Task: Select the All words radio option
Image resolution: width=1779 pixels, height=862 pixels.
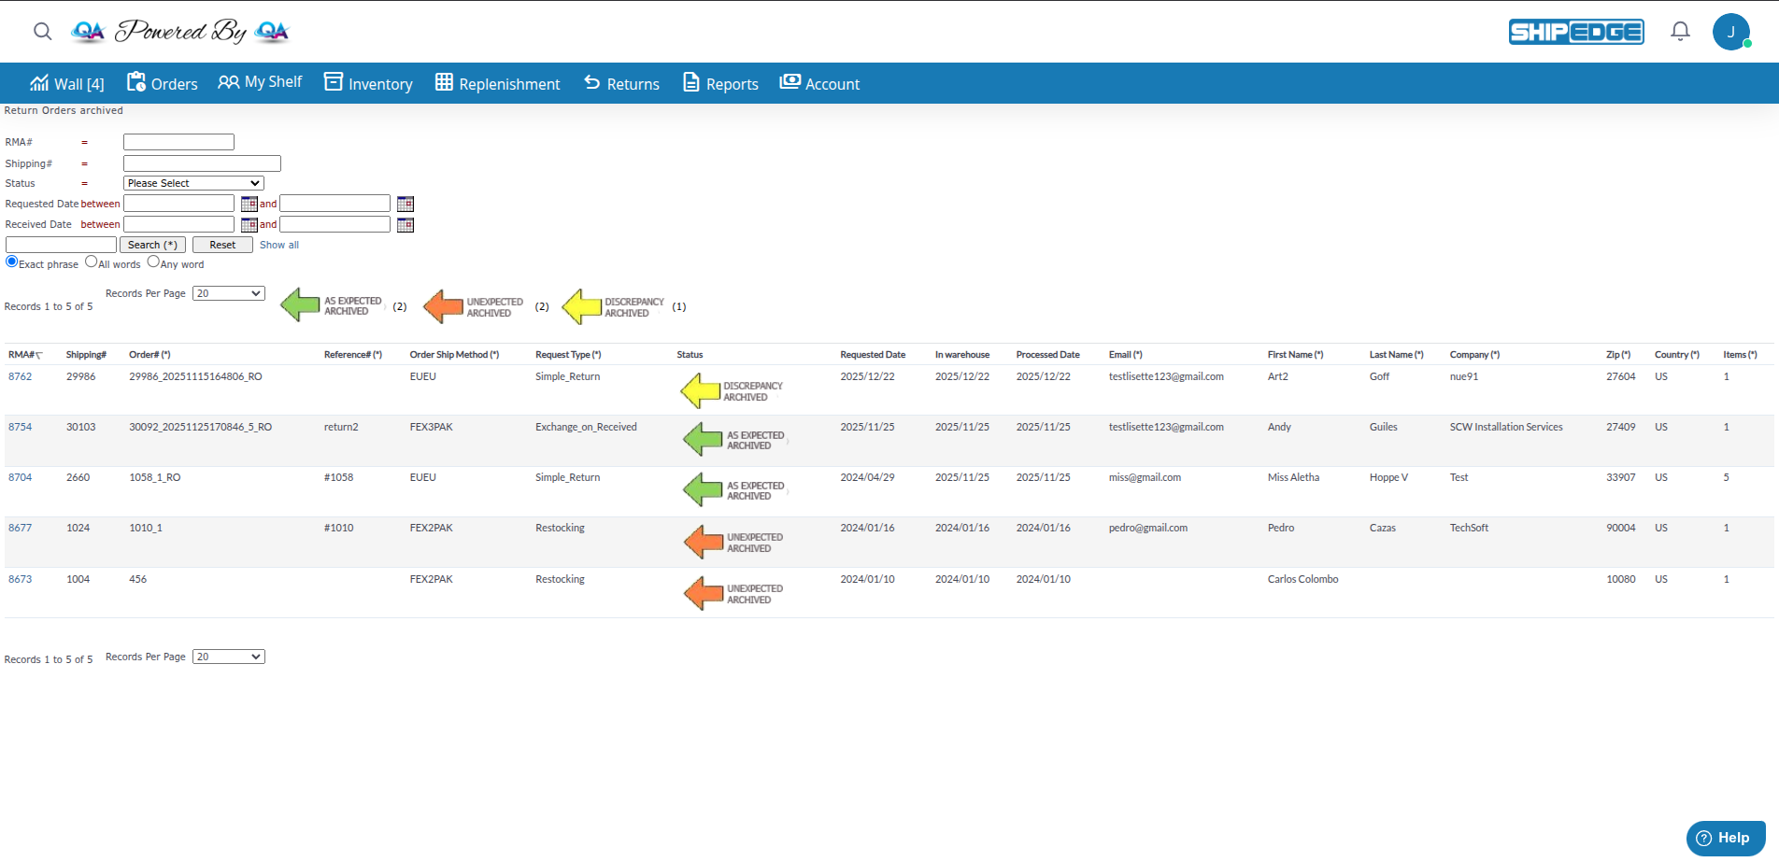Action: point(92,262)
